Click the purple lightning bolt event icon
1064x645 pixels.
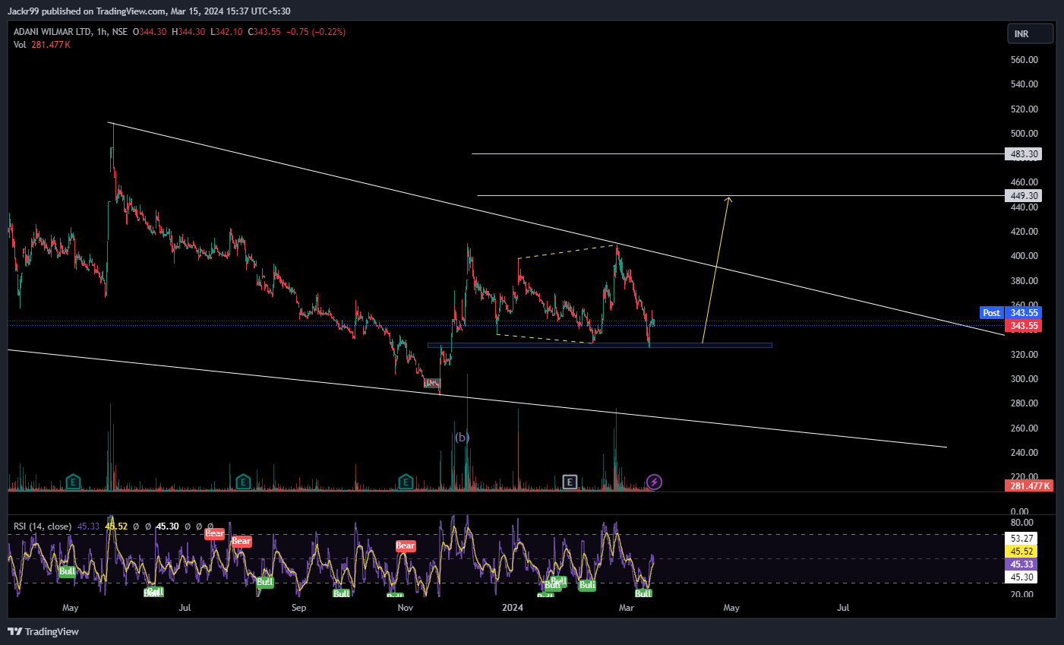coord(654,482)
